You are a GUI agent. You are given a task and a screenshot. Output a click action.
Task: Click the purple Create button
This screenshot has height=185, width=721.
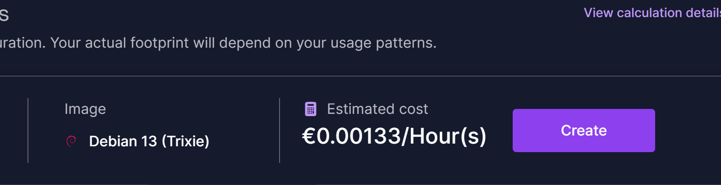[583, 131]
